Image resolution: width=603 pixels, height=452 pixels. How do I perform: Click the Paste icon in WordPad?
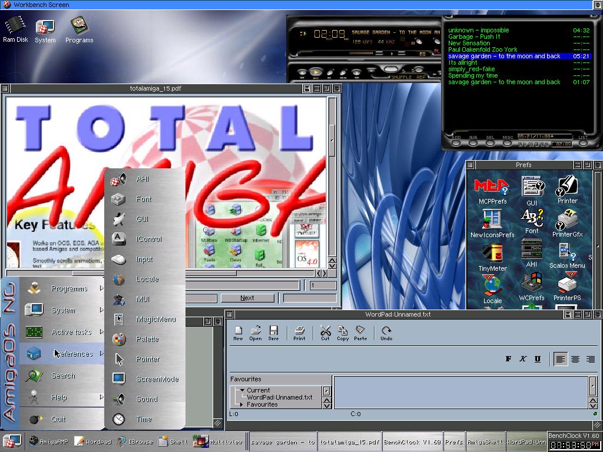tap(360, 333)
